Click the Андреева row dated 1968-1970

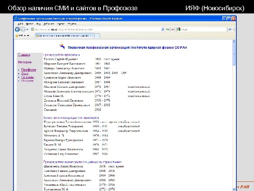76,149
